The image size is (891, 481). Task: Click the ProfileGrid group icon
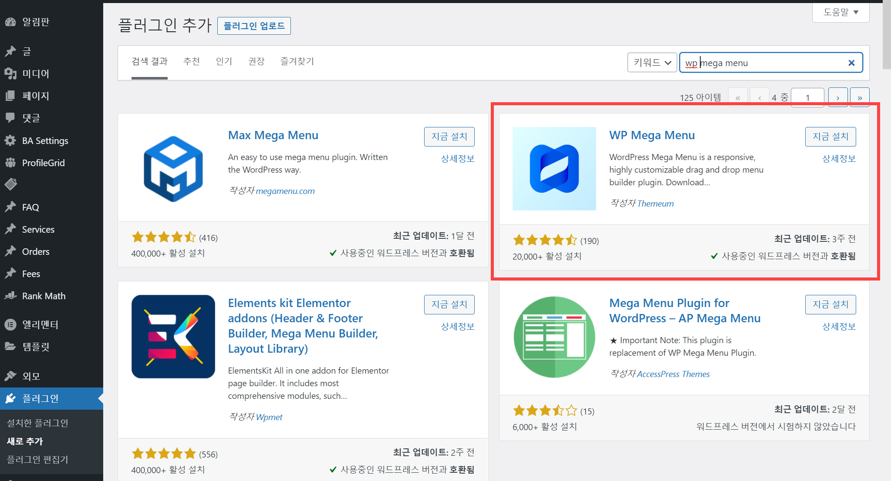(10, 163)
